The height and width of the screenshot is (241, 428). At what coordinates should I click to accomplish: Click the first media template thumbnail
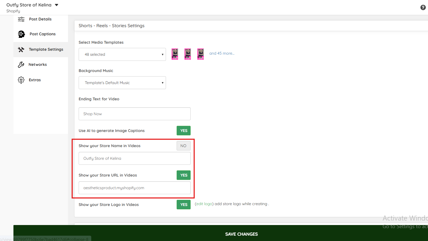pos(175,54)
